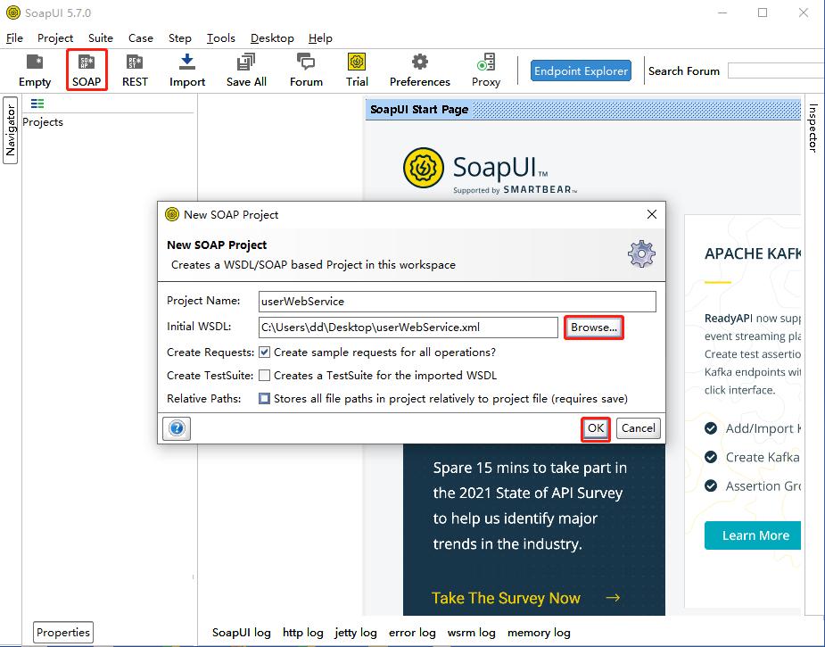This screenshot has height=647, width=825.
Task: Click the Projects list view icon
Action: 37,104
